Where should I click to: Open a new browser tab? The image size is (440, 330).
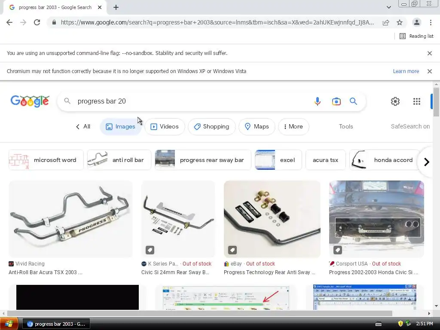point(116,7)
